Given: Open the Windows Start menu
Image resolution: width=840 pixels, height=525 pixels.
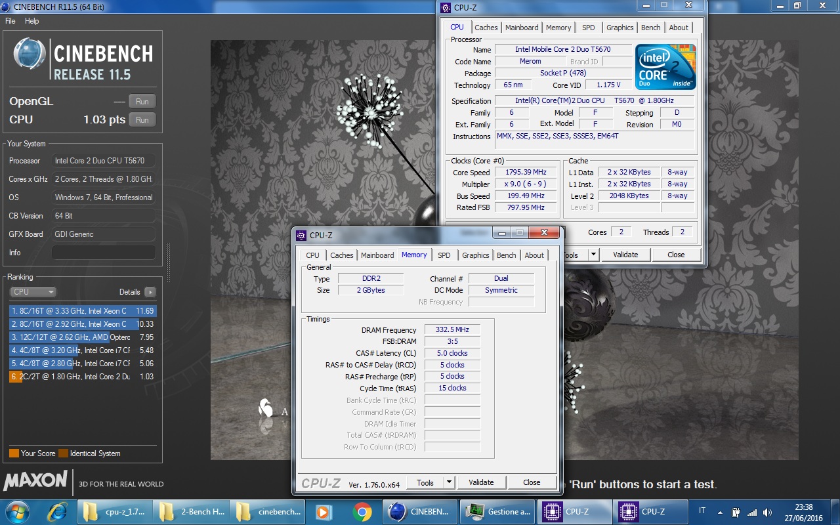Looking at the screenshot, I should (17, 511).
